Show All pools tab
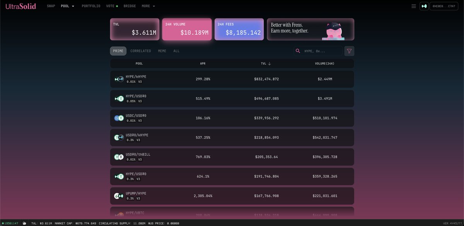This screenshot has width=464, height=226. click(x=176, y=51)
